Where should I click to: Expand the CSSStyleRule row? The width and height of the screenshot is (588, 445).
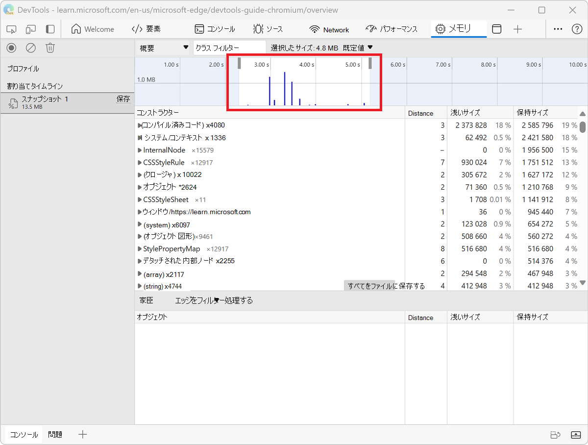[x=140, y=162]
